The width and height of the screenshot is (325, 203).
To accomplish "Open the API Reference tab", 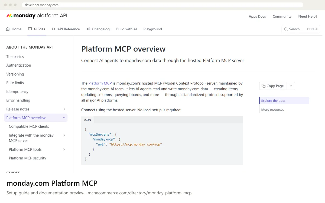I will [x=66, y=29].
